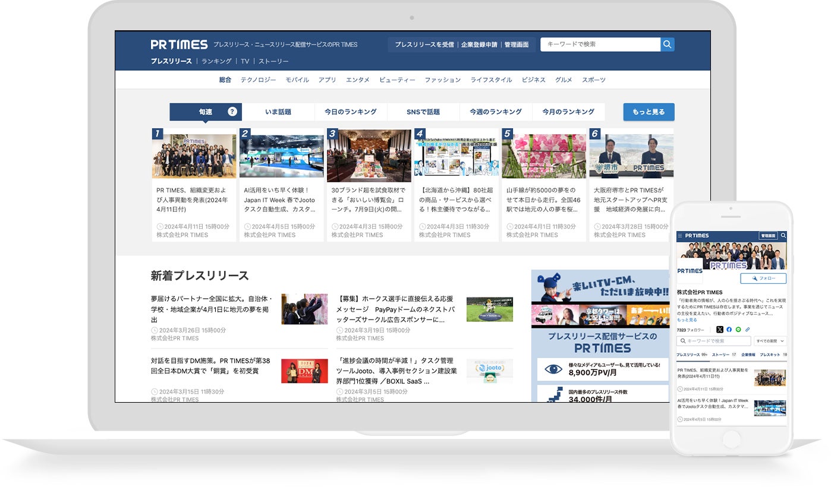This screenshot has width=831, height=487.
Task: Open the 今月のランキング tab
Action: (x=568, y=112)
